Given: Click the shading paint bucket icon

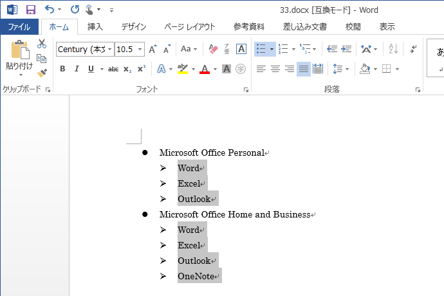Looking at the screenshot, I should pyautogui.click(x=365, y=69).
